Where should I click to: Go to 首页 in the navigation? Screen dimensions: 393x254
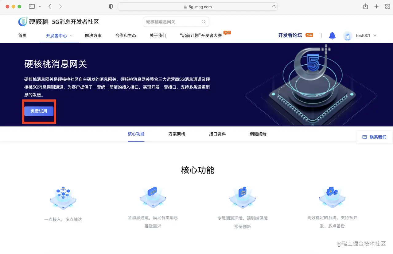coord(22,36)
